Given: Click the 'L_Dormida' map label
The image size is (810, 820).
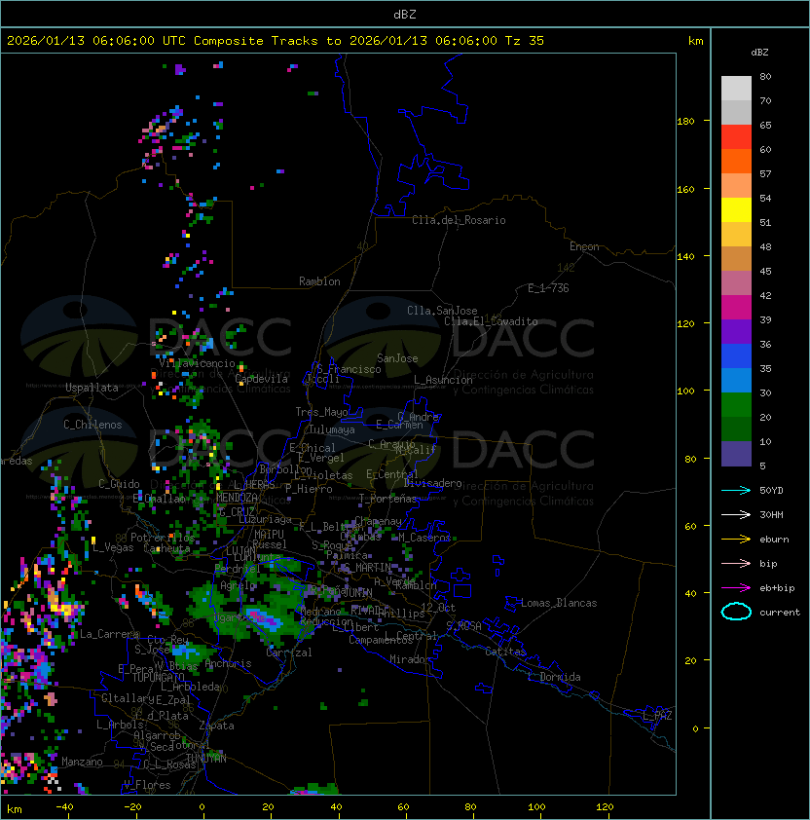Looking at the screenshot, I should click(554, 677).
